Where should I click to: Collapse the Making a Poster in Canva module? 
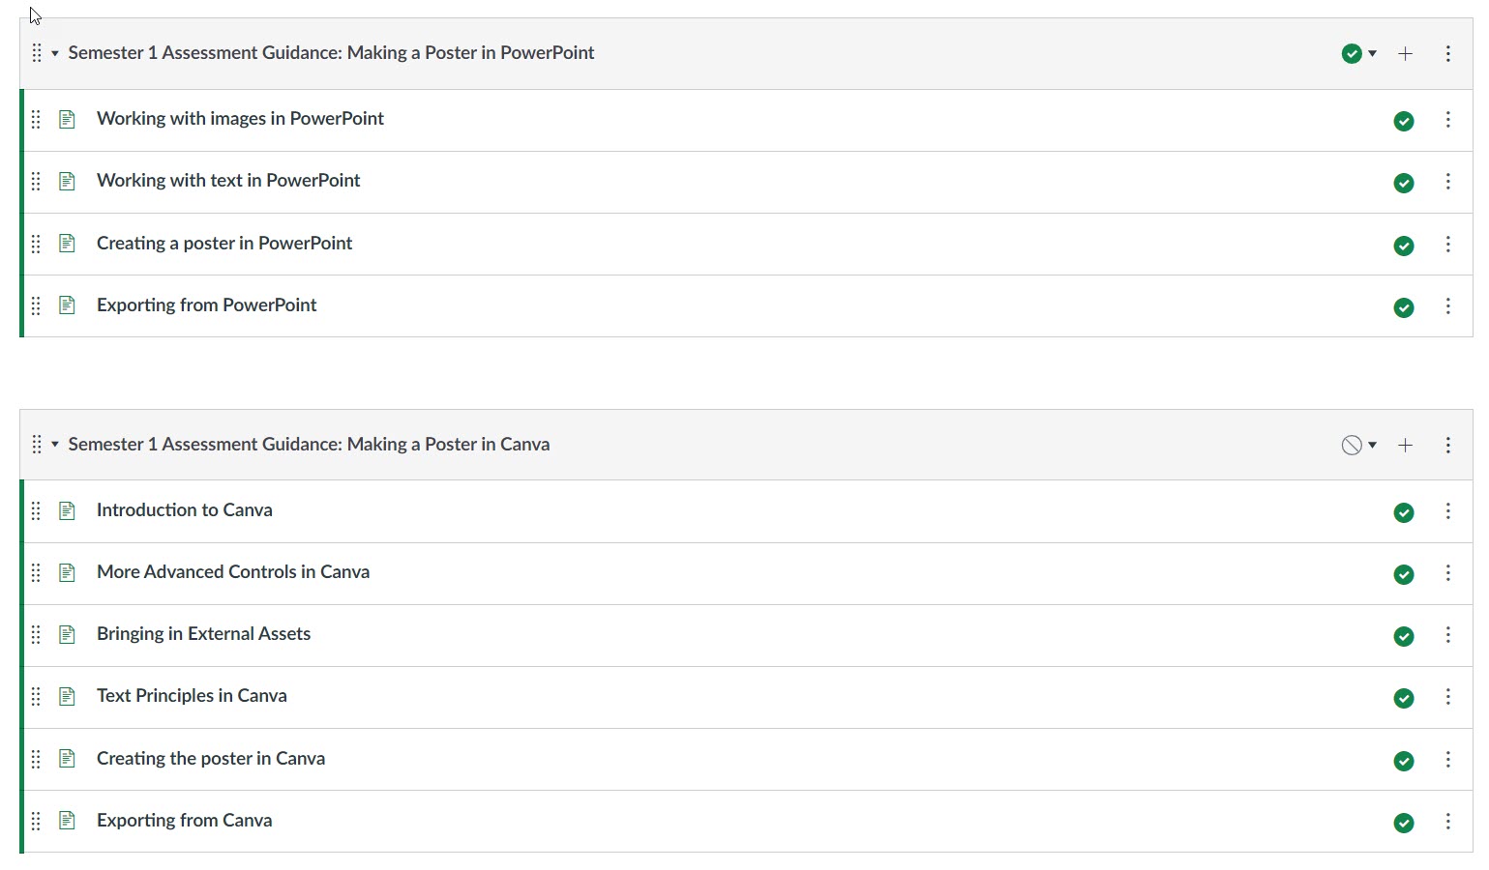pyautogui.click(x=55, y=445)
